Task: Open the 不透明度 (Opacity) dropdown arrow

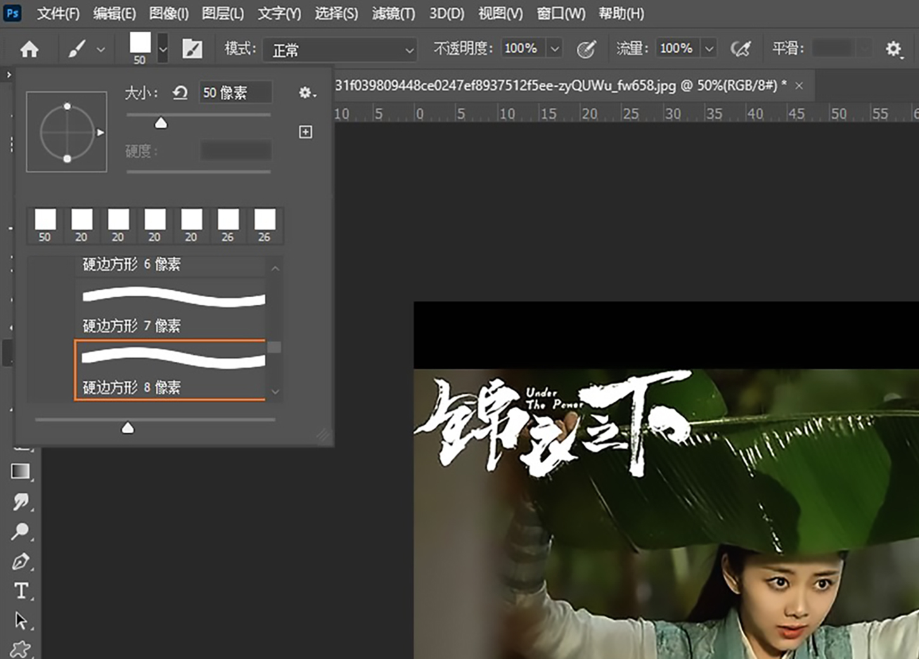Action: [x=555, y=48]
